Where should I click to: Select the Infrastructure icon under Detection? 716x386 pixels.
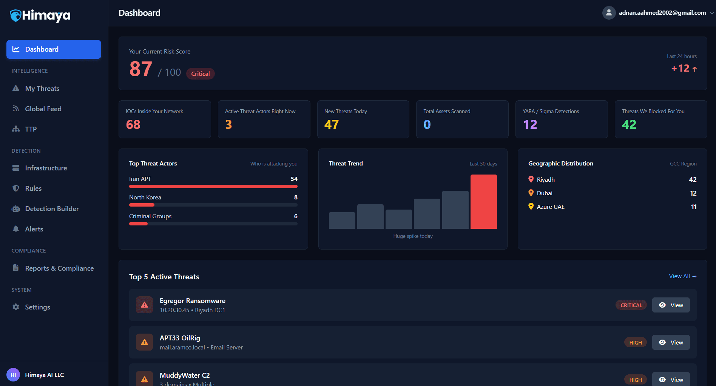coord(16,168)
